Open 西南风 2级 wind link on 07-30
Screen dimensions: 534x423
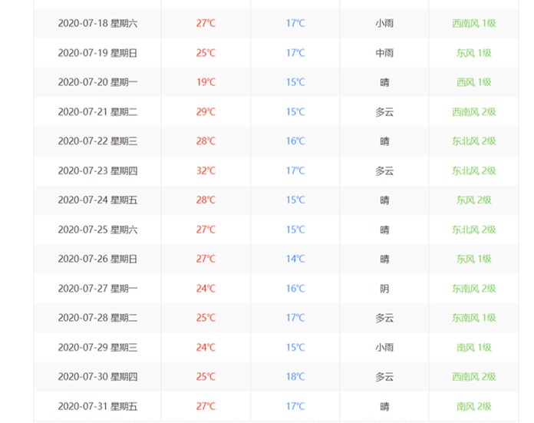coord(473,377)
